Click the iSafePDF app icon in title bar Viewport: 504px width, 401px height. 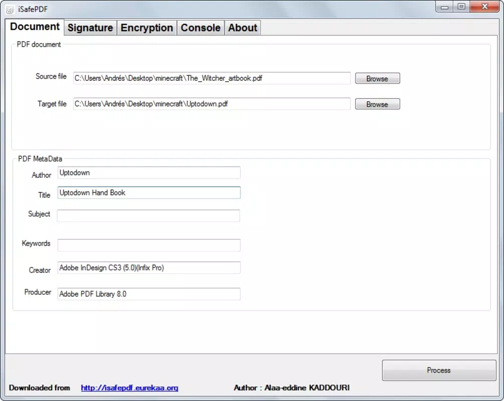coord(10,10)
